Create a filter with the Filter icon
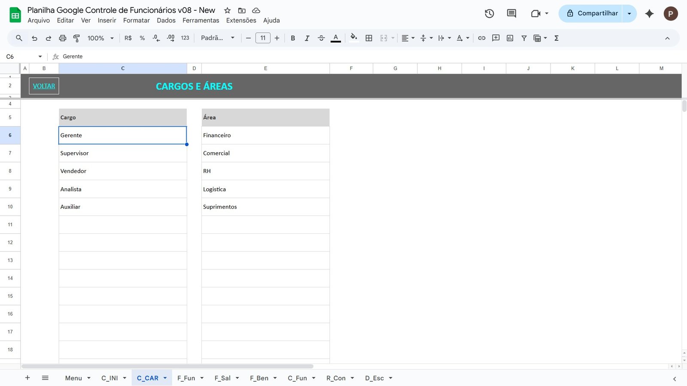 pos(524,38)
